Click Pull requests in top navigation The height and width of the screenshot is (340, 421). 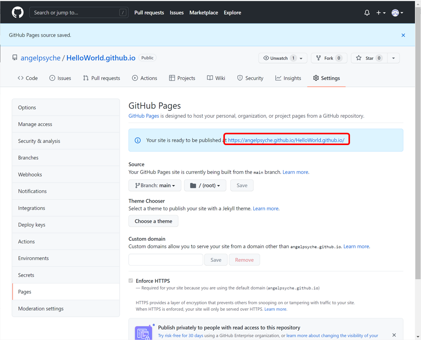149,13
